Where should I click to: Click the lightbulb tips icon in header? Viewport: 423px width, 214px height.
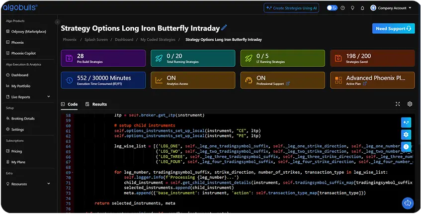352,8
